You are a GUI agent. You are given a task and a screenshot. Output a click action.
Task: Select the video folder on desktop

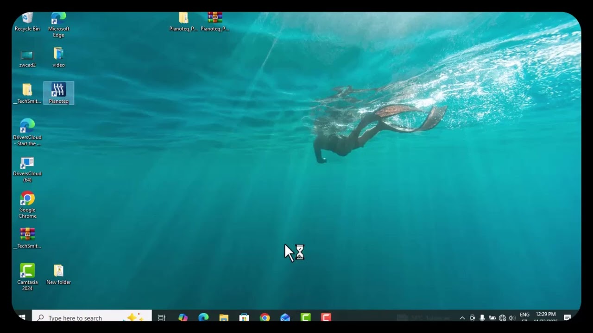tap(59, 57)
